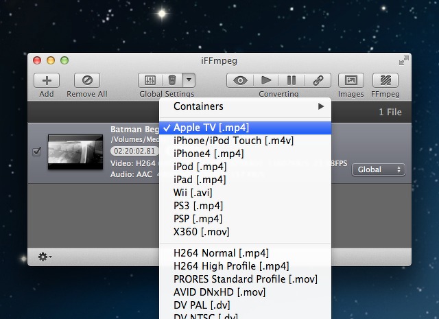Open the Global preset popup for the file

[378, 169]
